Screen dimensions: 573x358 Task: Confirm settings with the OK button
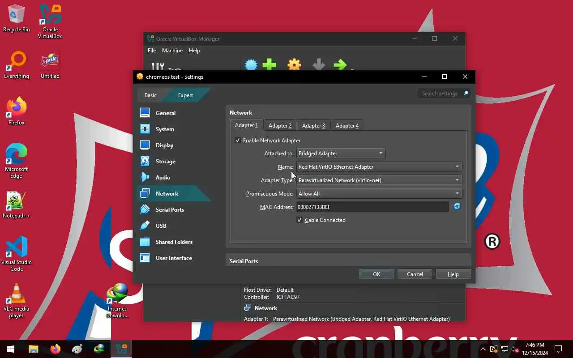376,274
